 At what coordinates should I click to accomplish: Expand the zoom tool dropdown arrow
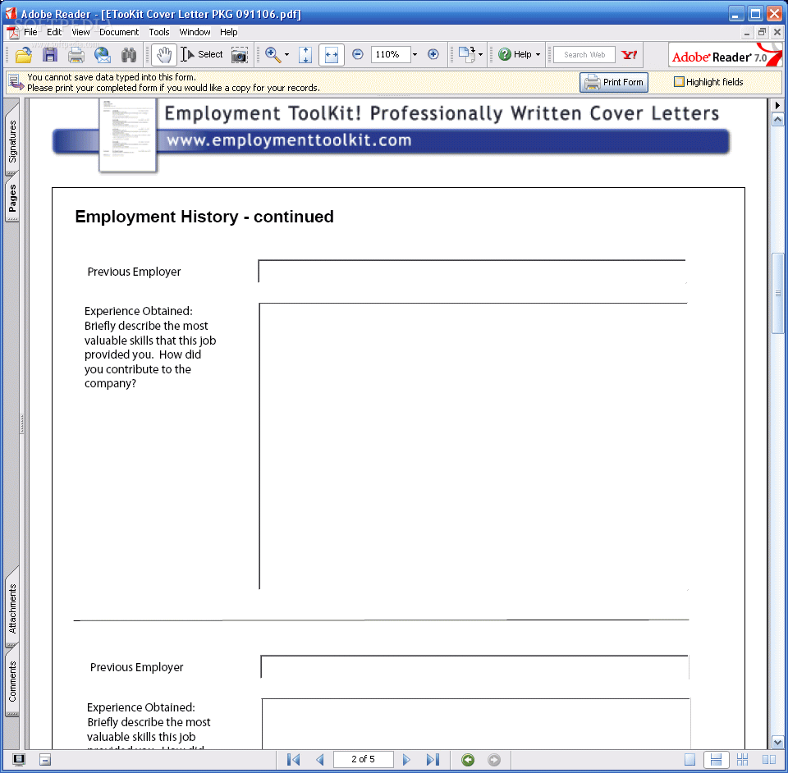click(287, 55)
